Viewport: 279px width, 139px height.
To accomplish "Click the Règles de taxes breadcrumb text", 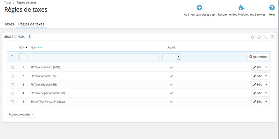I will coord(27,3).
